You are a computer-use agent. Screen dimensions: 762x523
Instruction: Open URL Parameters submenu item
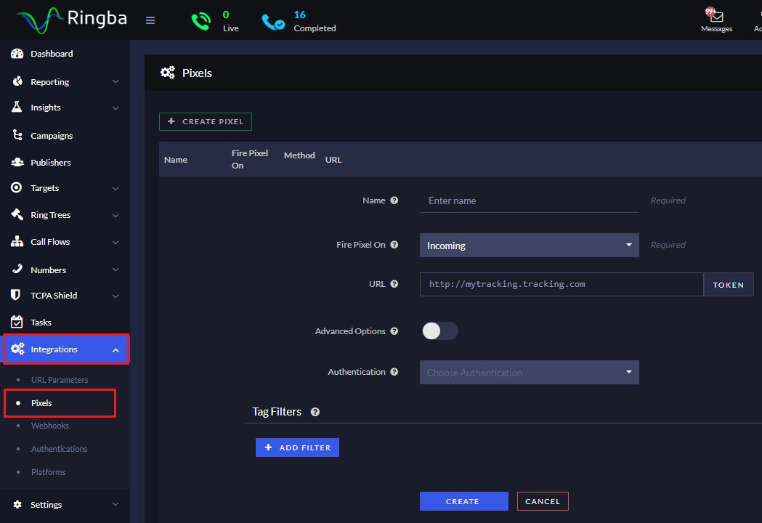point(60,380)
